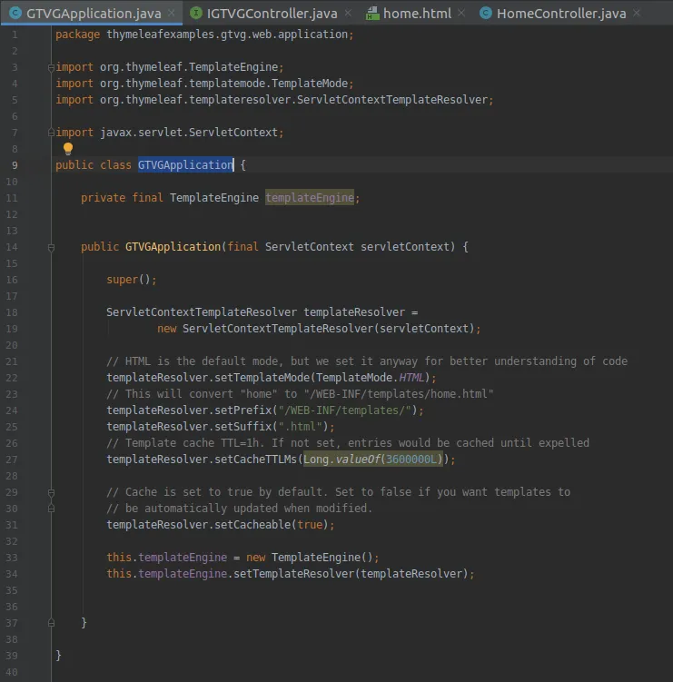This screenshot has width=673, height=682.
Task: Click the "/WEB-INF/templates/" string literal in setPrefix
Action: (x=344, y=410)
